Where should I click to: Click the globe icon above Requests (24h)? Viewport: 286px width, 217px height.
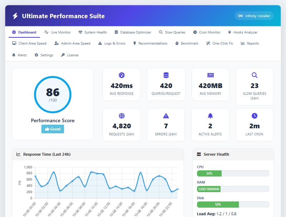coord(122,116)
